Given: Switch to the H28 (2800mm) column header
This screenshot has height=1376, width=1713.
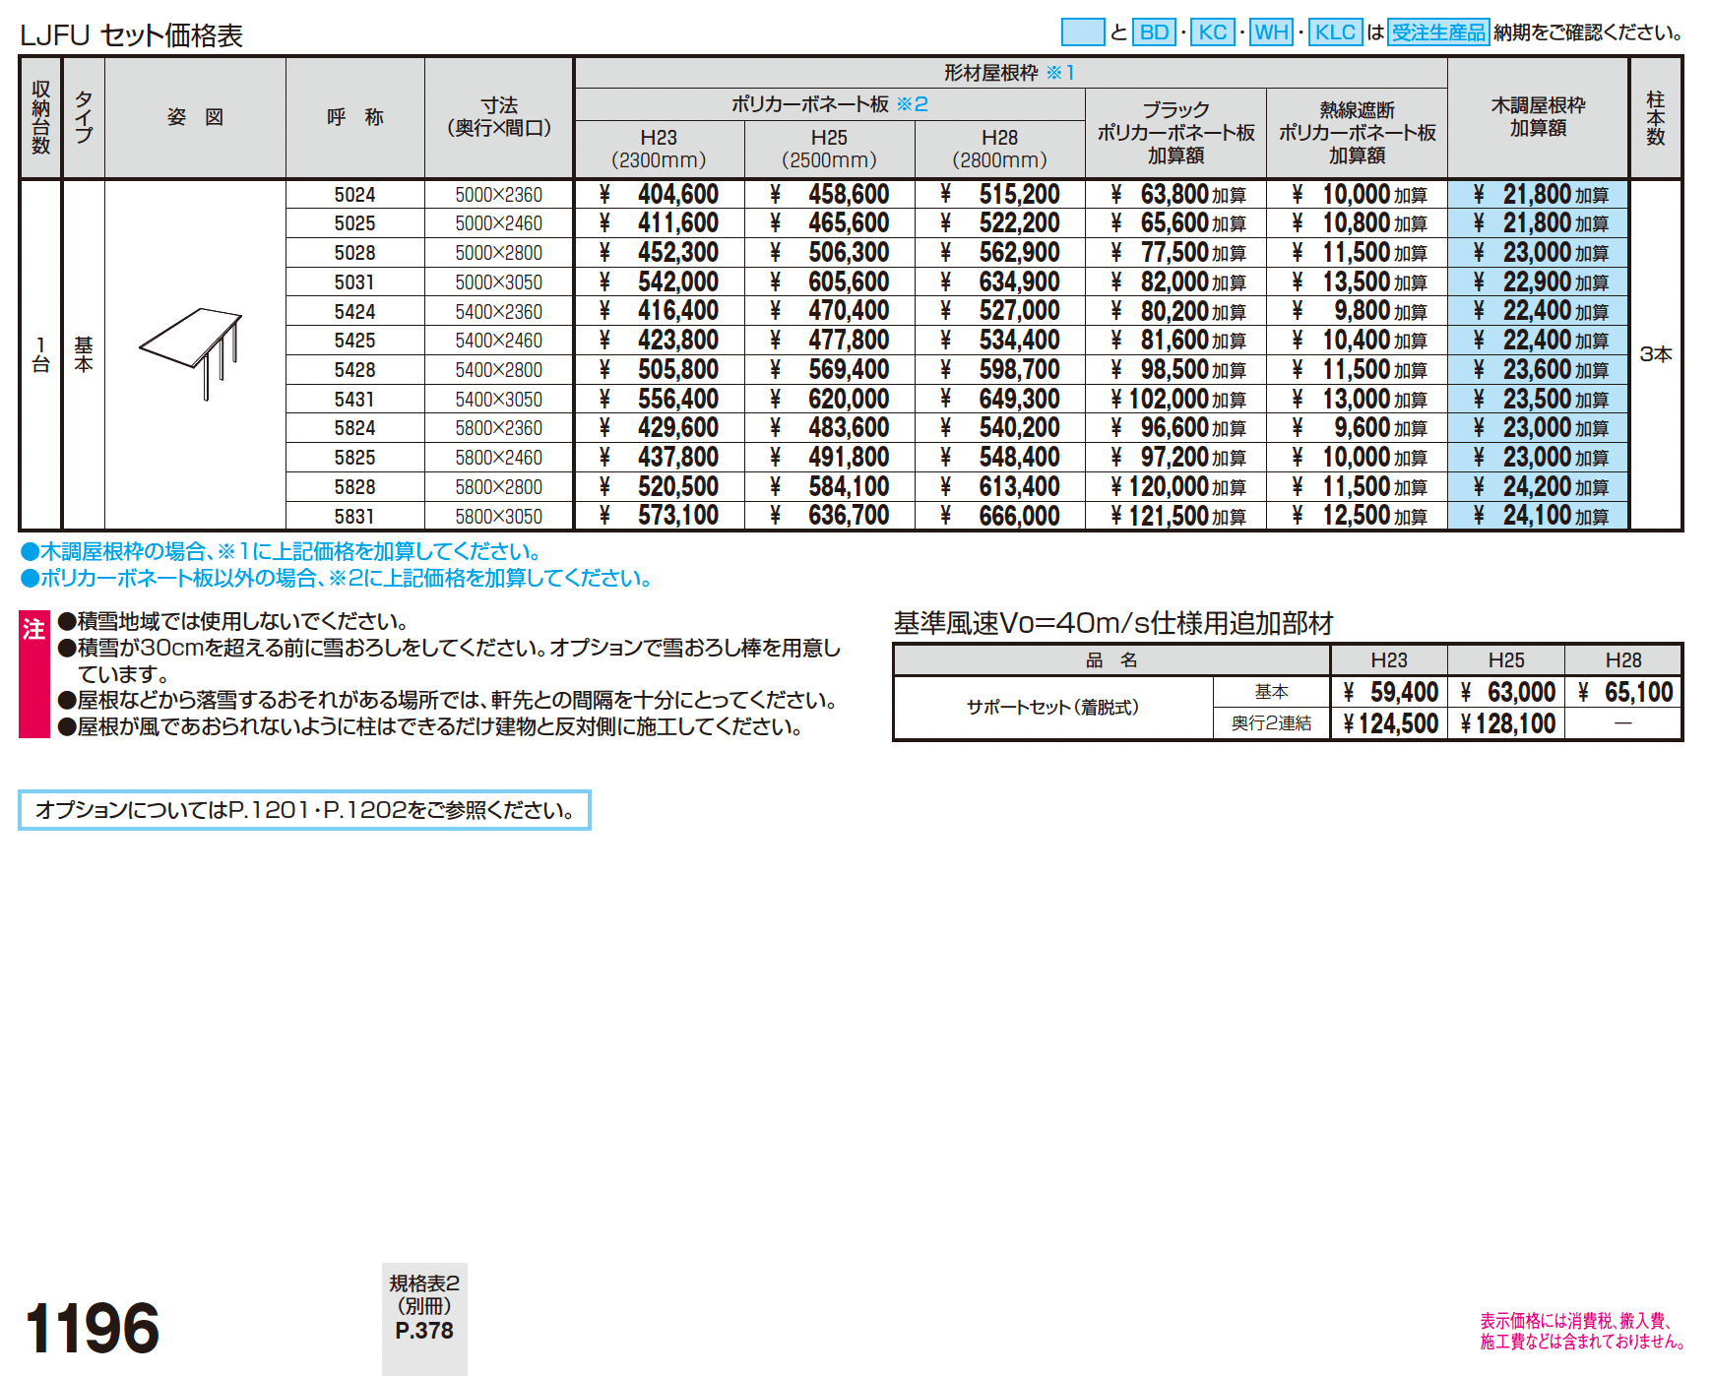Looking at the screenshot, I should click(996, 146).
